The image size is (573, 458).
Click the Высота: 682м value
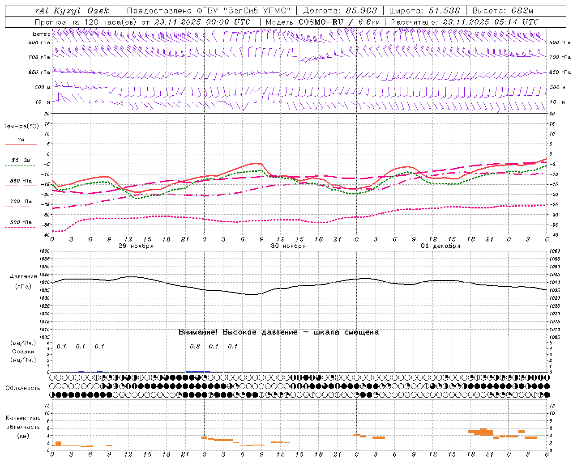pos(503,11)
